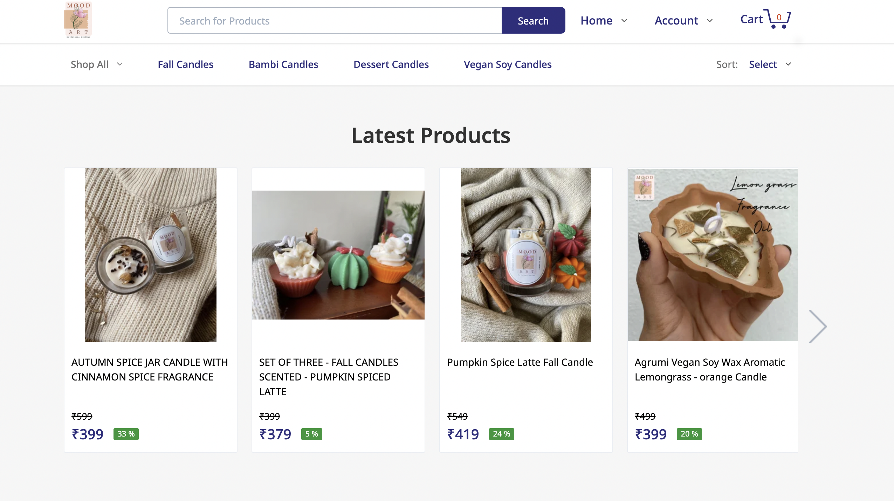894x501 pixels.
Task: Open the Sort Select dropdown
Action: pyautogui.click(x=770, y=64)
